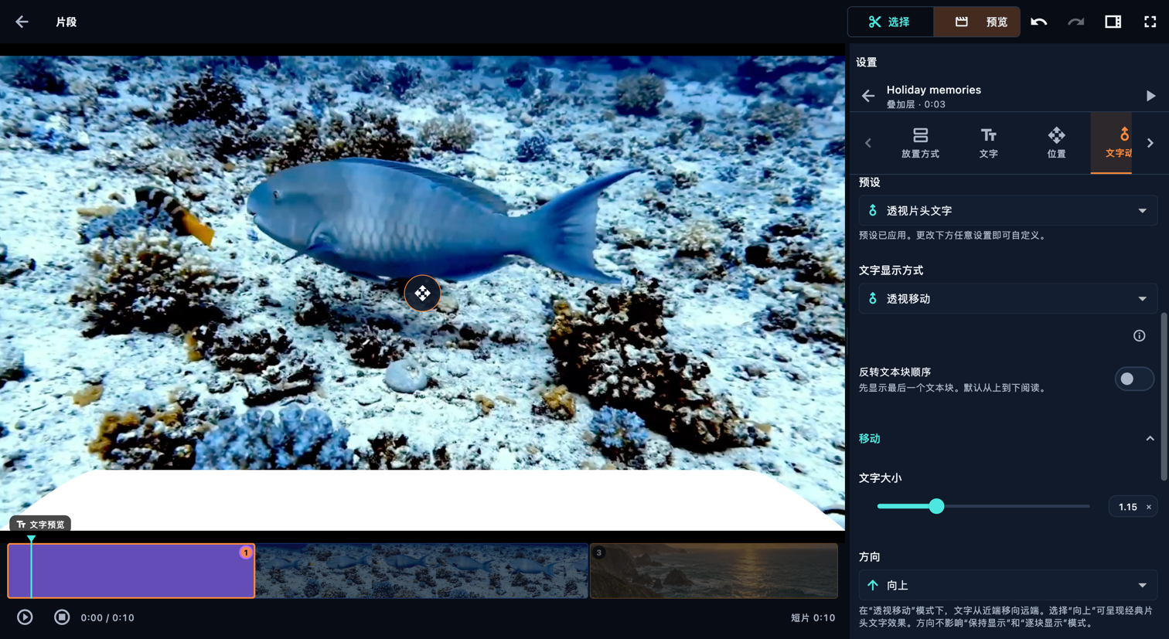Screen dimensions: 1169x639
Task: Click the 文字预览 label above timeline
Action: (x=40, y=524)
